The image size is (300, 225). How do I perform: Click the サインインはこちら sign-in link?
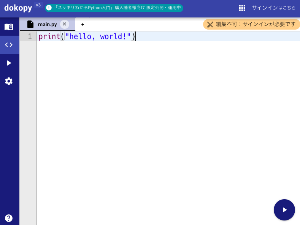click(x=273, y=8)
